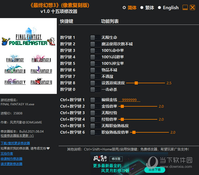Toggle the 100%闪避率 switch
Screen dimensions: 199x175
[x=95, y=57]
